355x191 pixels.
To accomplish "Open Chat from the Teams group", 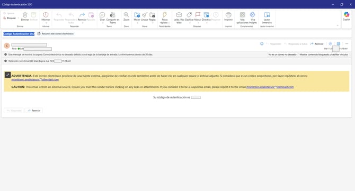I will tap(102, 16).
